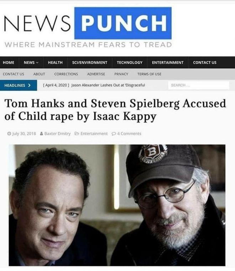The image size is (235, 271).
Task: Visit the Corrections page link
Action: point(66,74)
